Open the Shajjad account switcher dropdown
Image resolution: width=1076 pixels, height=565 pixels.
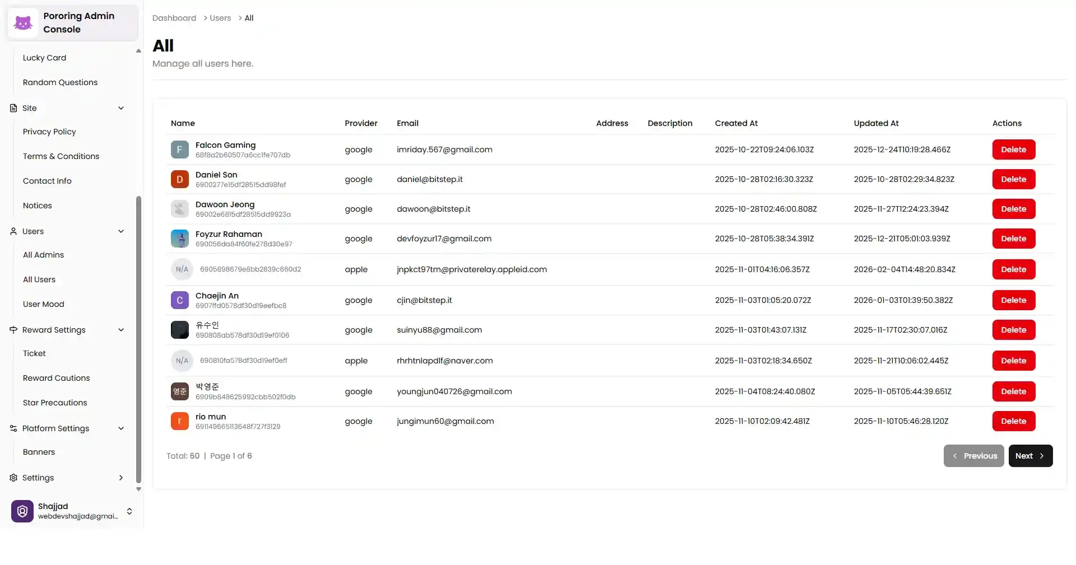(129, 511)
